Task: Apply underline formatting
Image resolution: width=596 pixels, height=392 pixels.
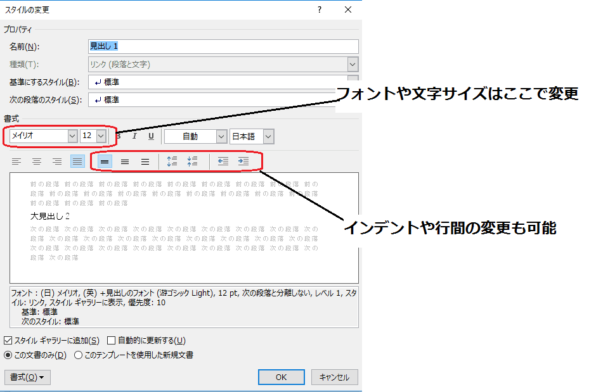Action: pyautogui.click(x=150, y=136)
